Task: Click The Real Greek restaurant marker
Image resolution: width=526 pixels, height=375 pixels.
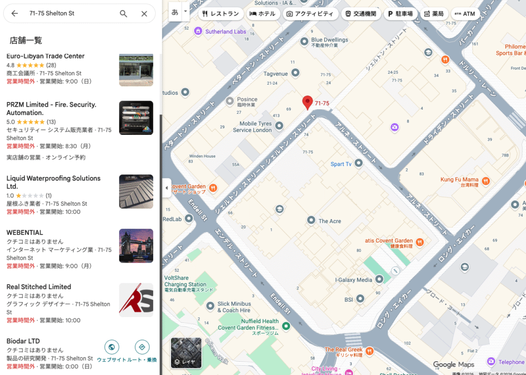Action: click(369, 351)
